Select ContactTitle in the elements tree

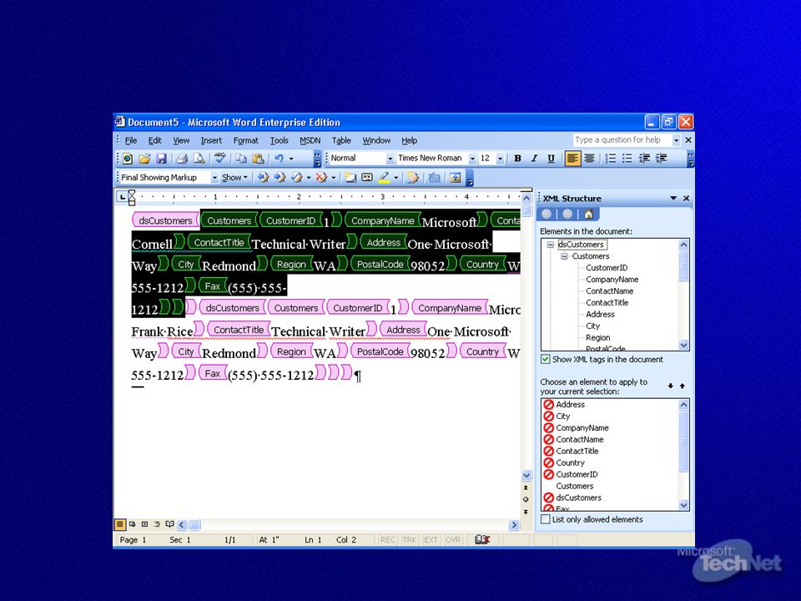click(607, 302)
